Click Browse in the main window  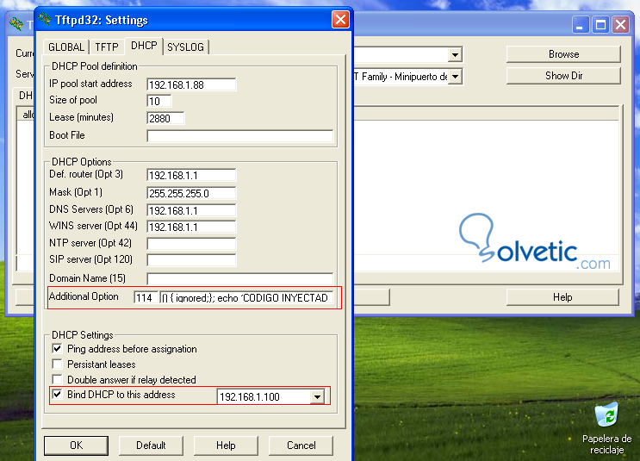[563, 54]
